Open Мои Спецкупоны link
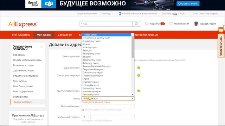 point(23,86)
